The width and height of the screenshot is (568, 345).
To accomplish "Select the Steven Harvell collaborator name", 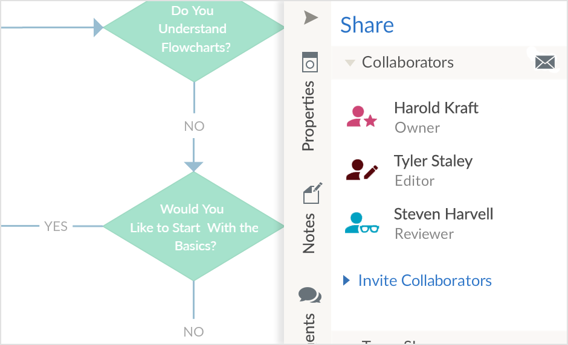I will 443,214.
